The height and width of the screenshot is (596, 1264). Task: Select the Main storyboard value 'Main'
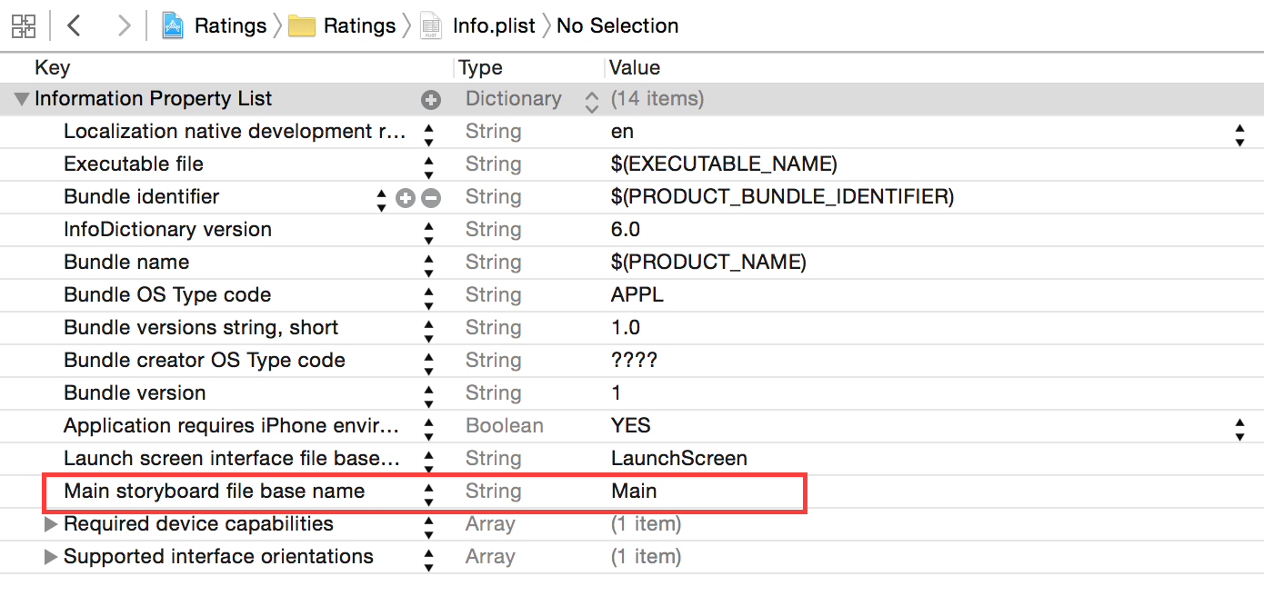click(x=634, y=492)
